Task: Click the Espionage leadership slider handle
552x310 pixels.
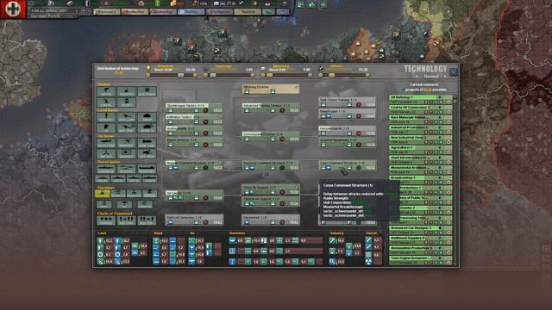Action: pos(213,75)
